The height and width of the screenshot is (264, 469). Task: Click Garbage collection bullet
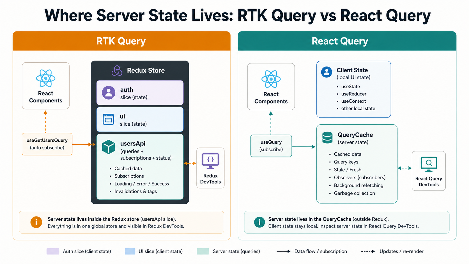coord(354,193)
